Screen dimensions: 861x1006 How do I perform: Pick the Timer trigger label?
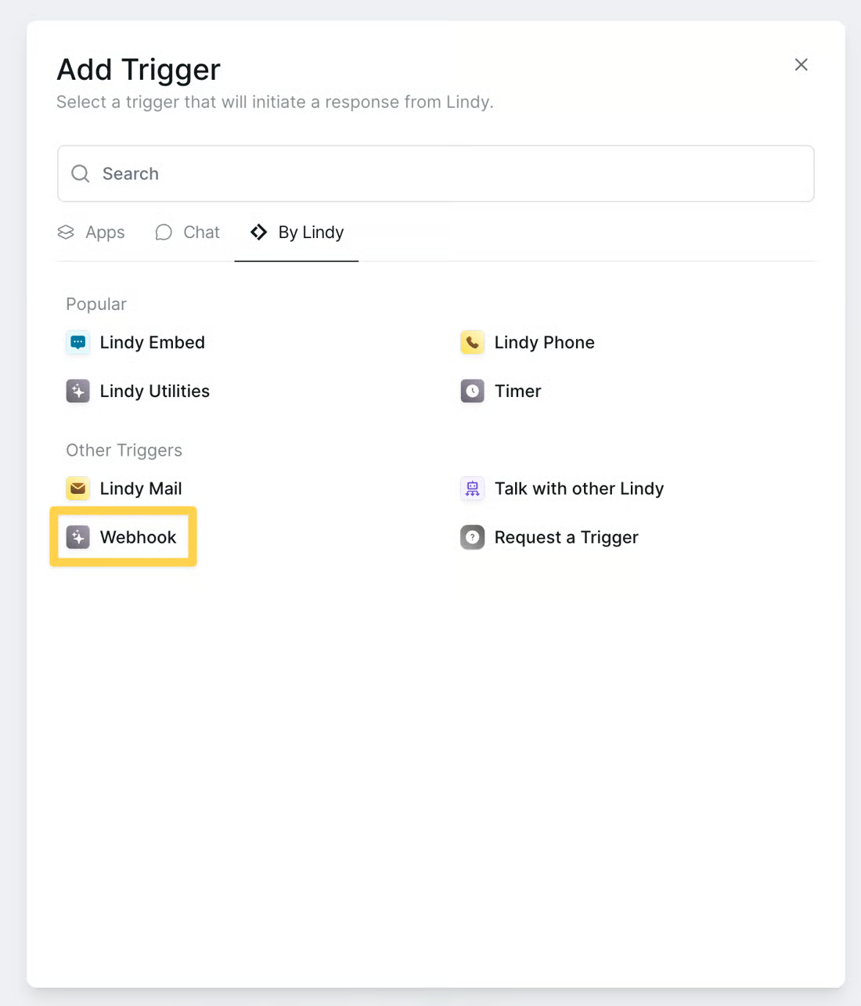coord(518,391)
